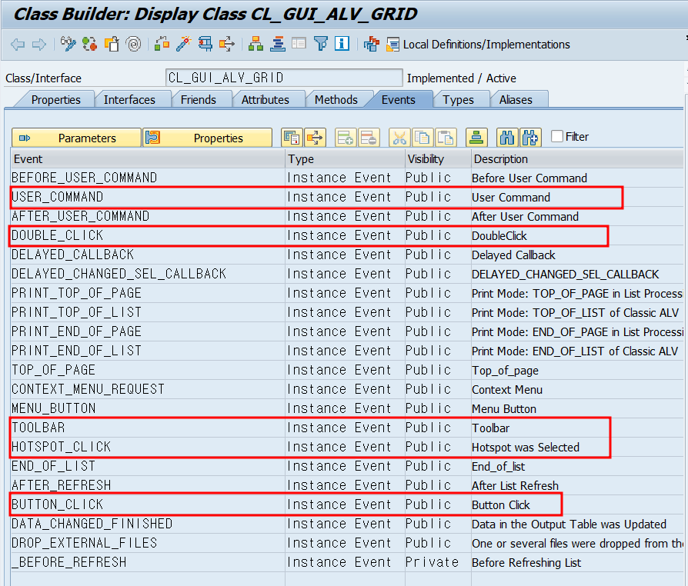Switch to the Methods tab
688x586 pixels.
[x=336, y=99]
